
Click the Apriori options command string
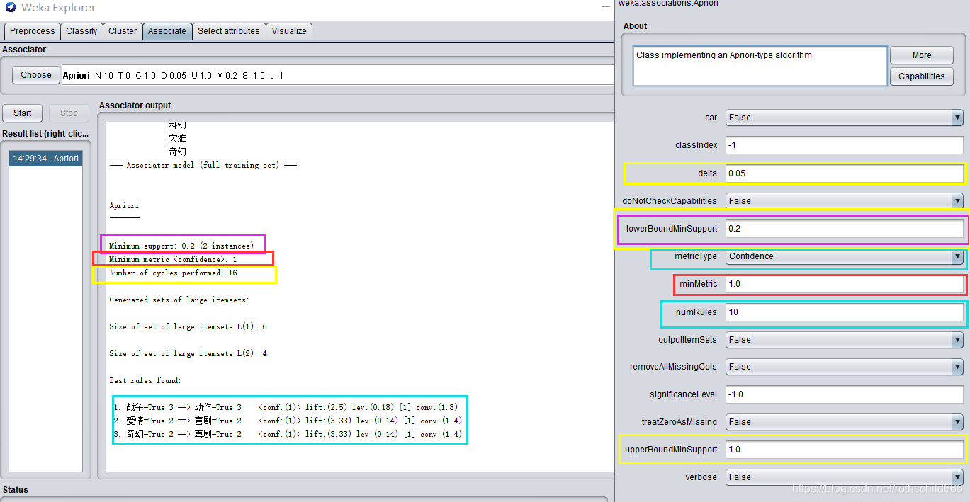pyautogui.click(x=337, y=75)
